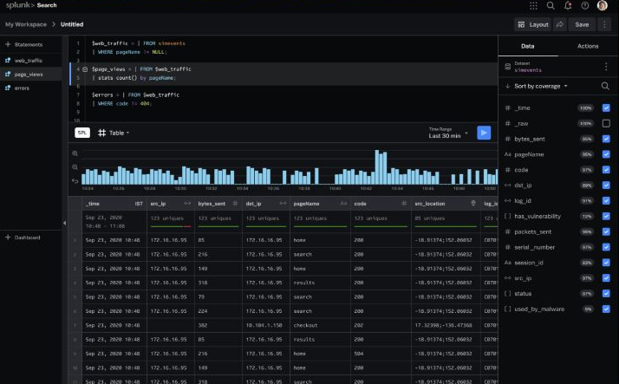The width and height of the screenshot is (619, 384).
Task: Check the _raw field checkbox
Action: point(606,124)
